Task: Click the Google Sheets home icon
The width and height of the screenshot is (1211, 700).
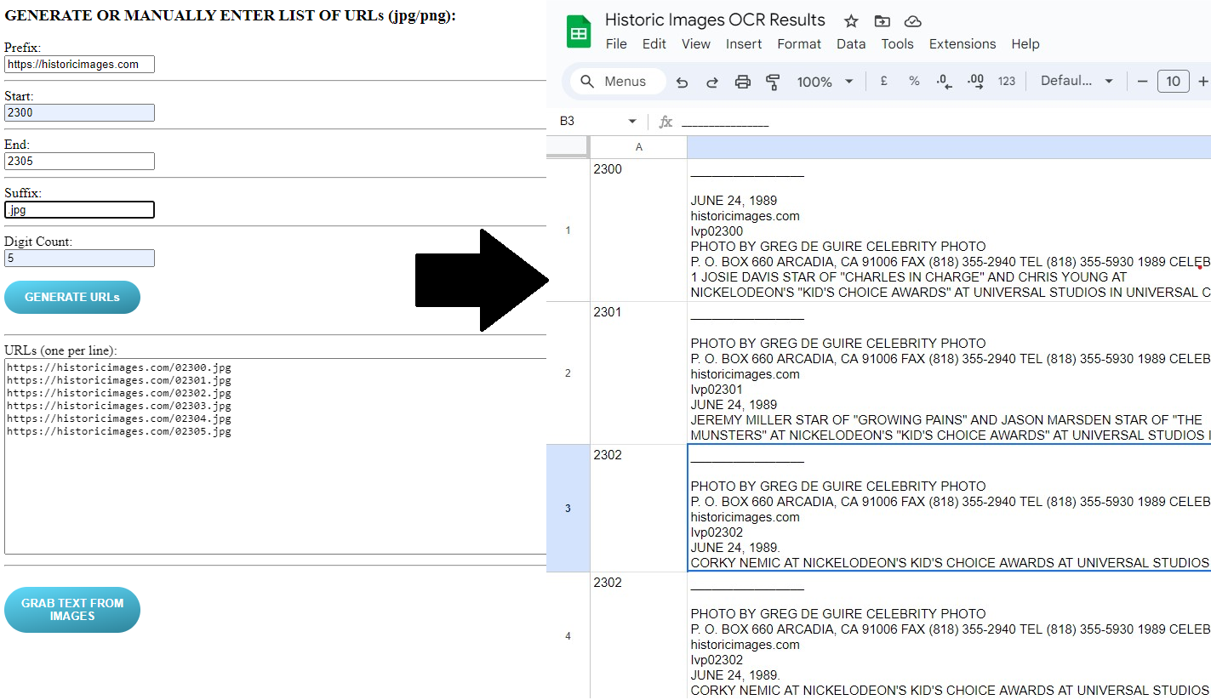Action: click(x=579, y=32)
